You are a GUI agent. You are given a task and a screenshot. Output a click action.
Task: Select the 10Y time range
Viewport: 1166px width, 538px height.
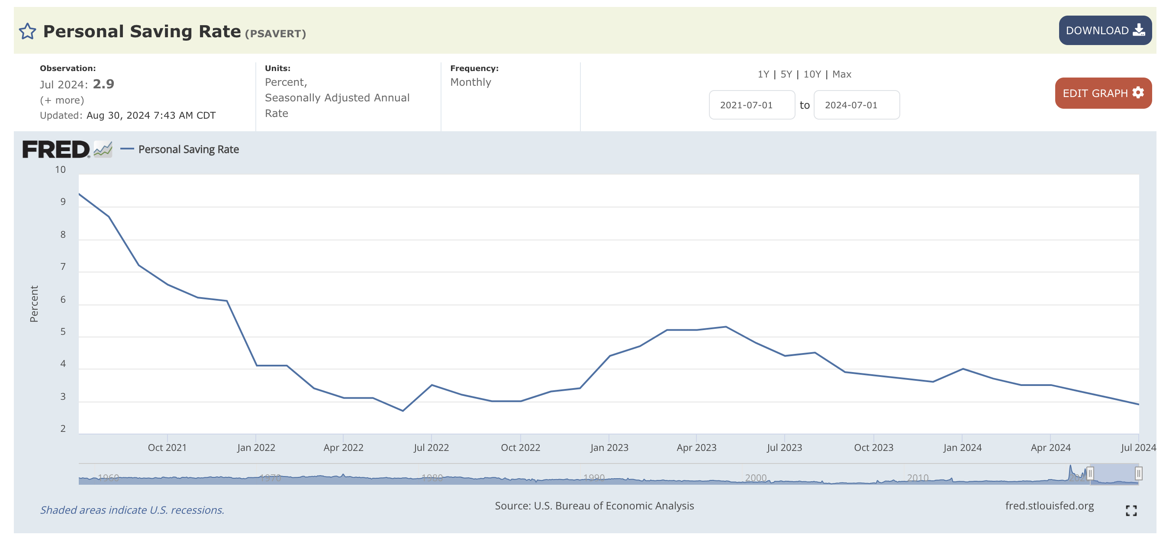[x=812, y=74]
